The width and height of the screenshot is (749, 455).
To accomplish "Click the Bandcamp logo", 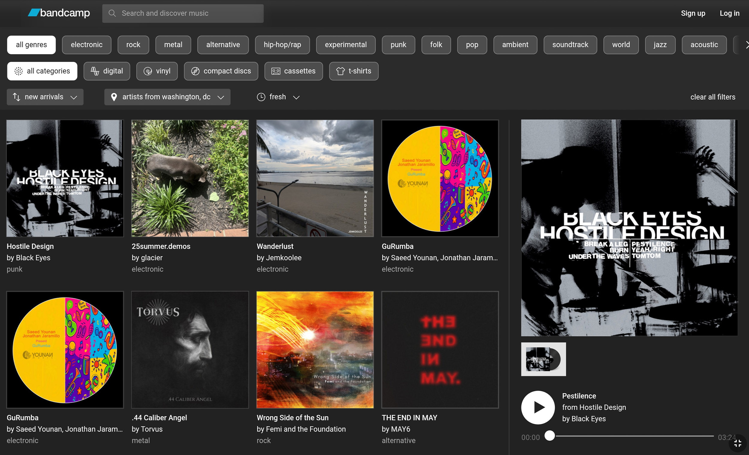I will click(59, 13).
